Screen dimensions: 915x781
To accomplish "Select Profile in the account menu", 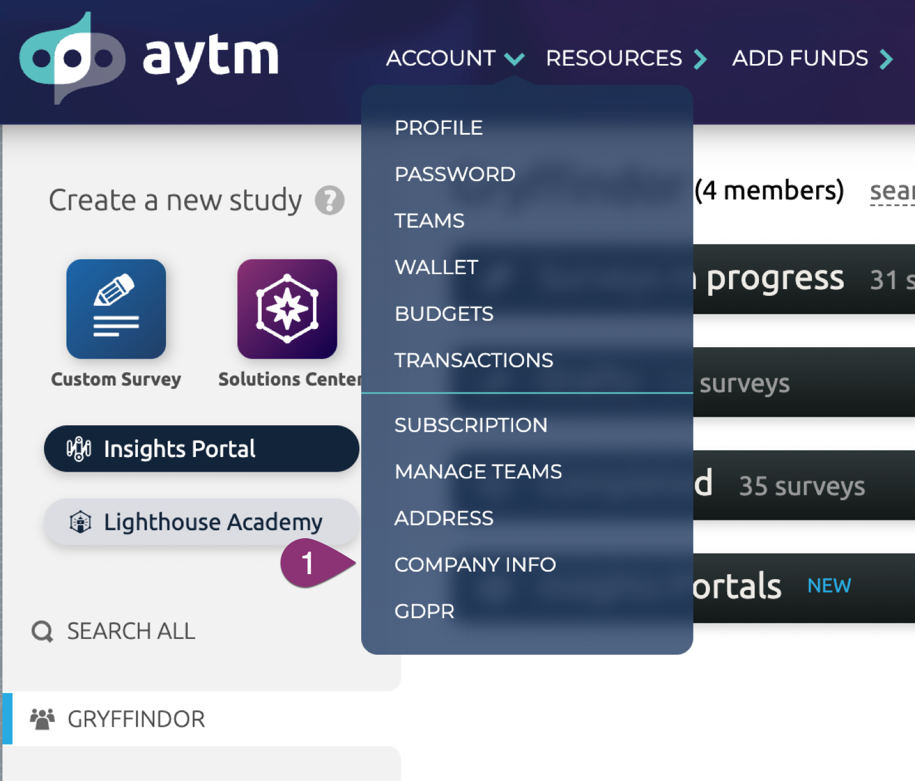I will (438, 128).
